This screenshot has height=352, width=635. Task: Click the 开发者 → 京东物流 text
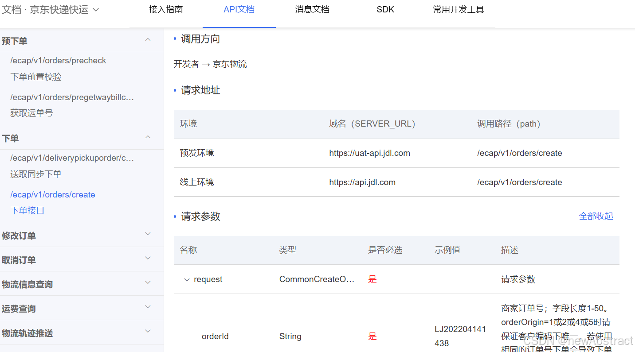(210, 64)
